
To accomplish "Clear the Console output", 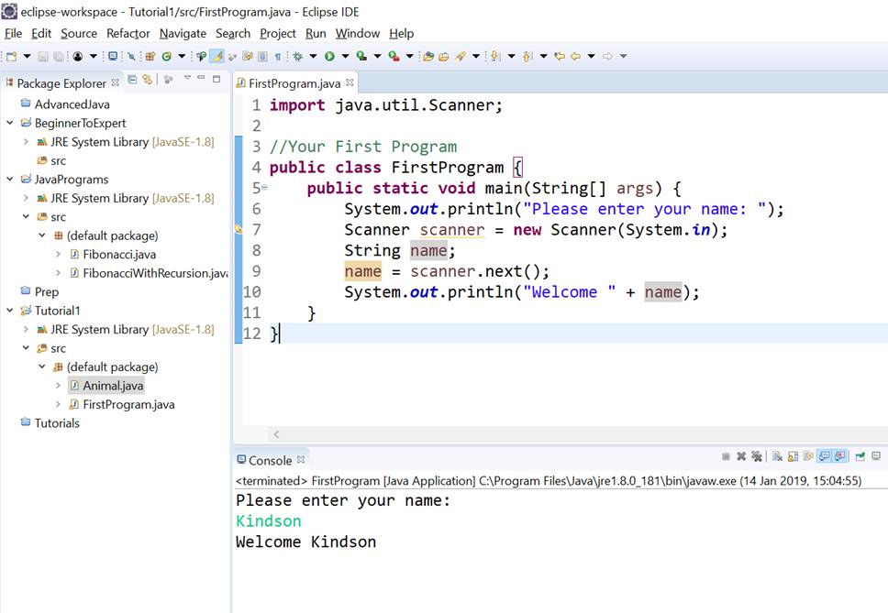I will pyautogui.click(x=777, y=455).
